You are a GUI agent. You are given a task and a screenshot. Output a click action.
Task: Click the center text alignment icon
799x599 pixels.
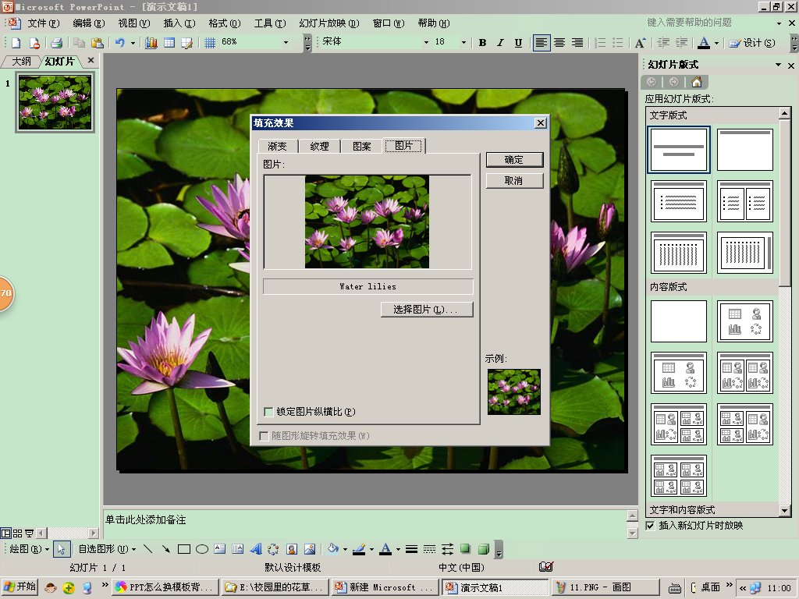(559, 43)
